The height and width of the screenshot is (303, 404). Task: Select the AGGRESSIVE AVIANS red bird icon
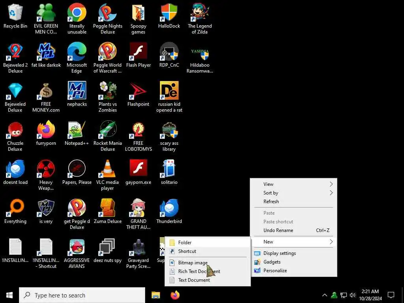(x=77, y=254)
